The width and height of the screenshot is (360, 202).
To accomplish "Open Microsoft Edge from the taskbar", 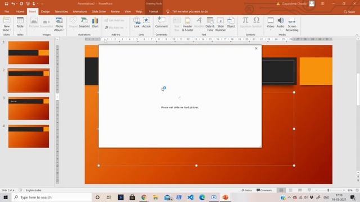I will point(202,197).
